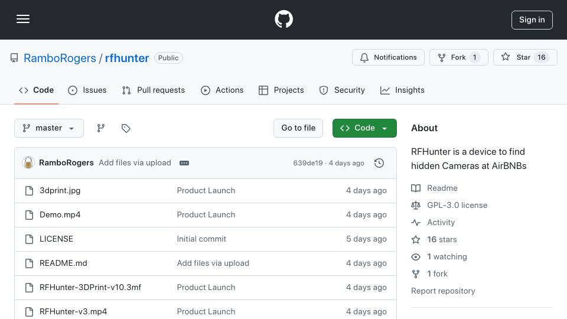This screenshot has height=319, width=567.
Task: Click the Public badge label
Action: coord(168,58)
